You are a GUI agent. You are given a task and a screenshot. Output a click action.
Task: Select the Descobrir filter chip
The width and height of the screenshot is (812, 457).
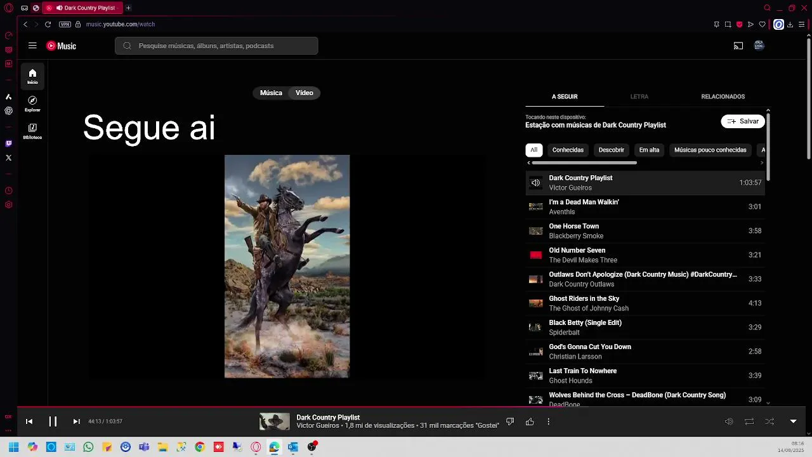click(612, 150)
